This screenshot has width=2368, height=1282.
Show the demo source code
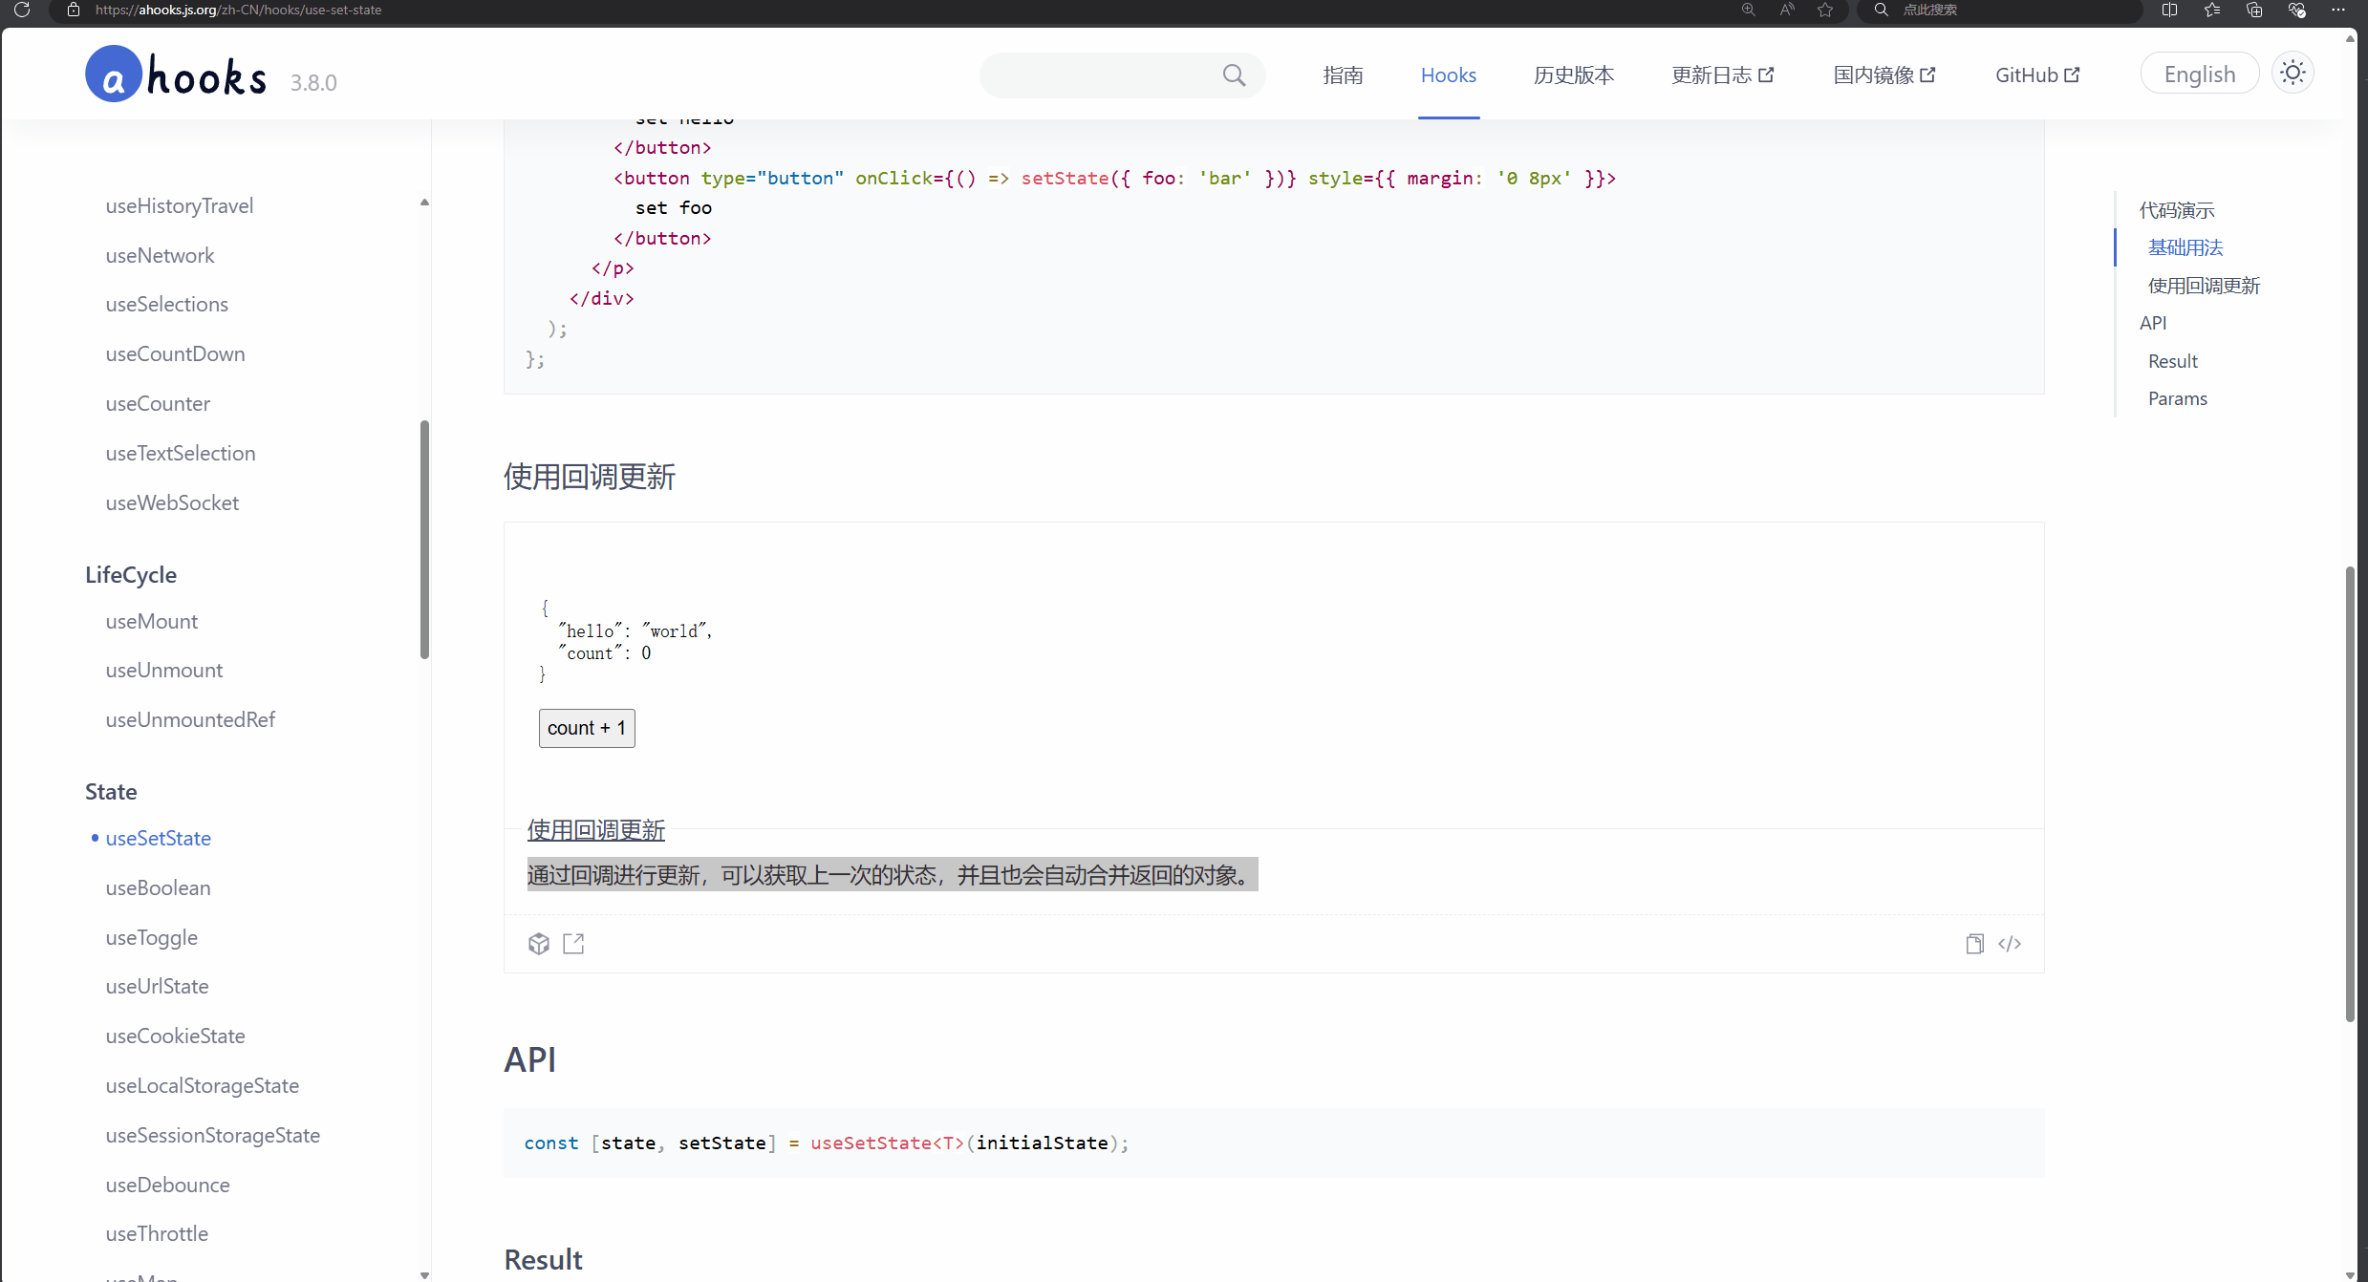pyautogui.click(x=2011, y=944)
